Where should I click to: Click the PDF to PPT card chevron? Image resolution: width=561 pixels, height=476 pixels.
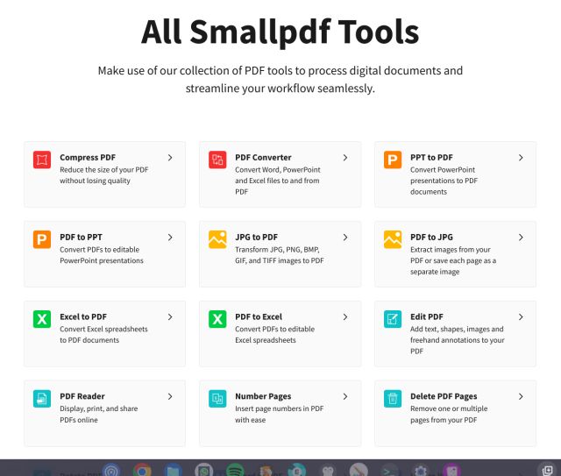[170, 238]
